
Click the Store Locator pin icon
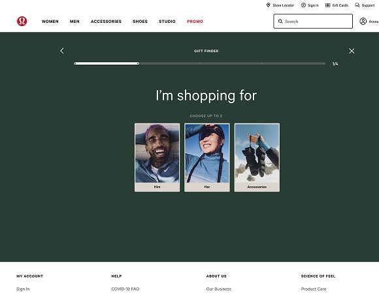tap(268, 5)
